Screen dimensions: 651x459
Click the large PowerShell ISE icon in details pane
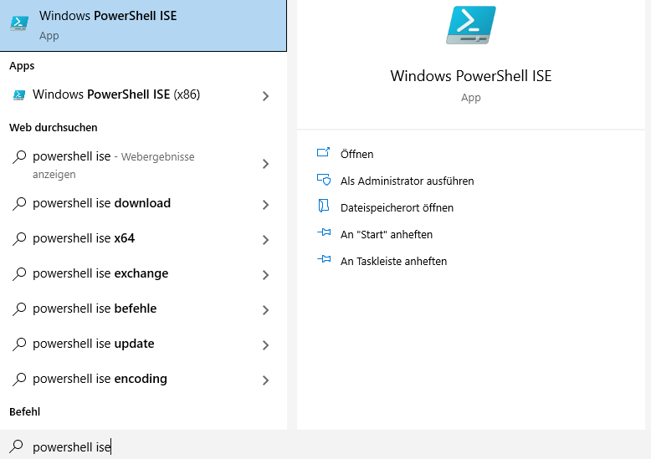click(x=471, y=25)
